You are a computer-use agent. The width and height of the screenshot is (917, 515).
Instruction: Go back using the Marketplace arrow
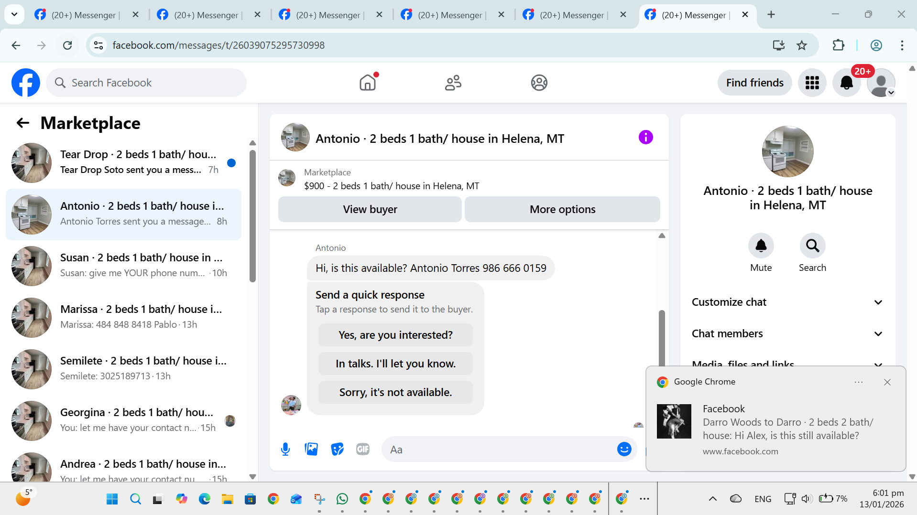tap(23, 123)
